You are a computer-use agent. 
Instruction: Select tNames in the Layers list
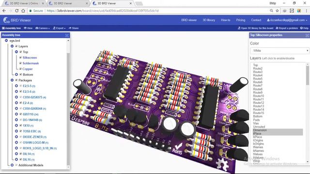(258, 147)
